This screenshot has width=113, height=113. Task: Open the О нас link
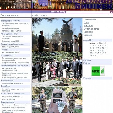[x=87, y=23]
